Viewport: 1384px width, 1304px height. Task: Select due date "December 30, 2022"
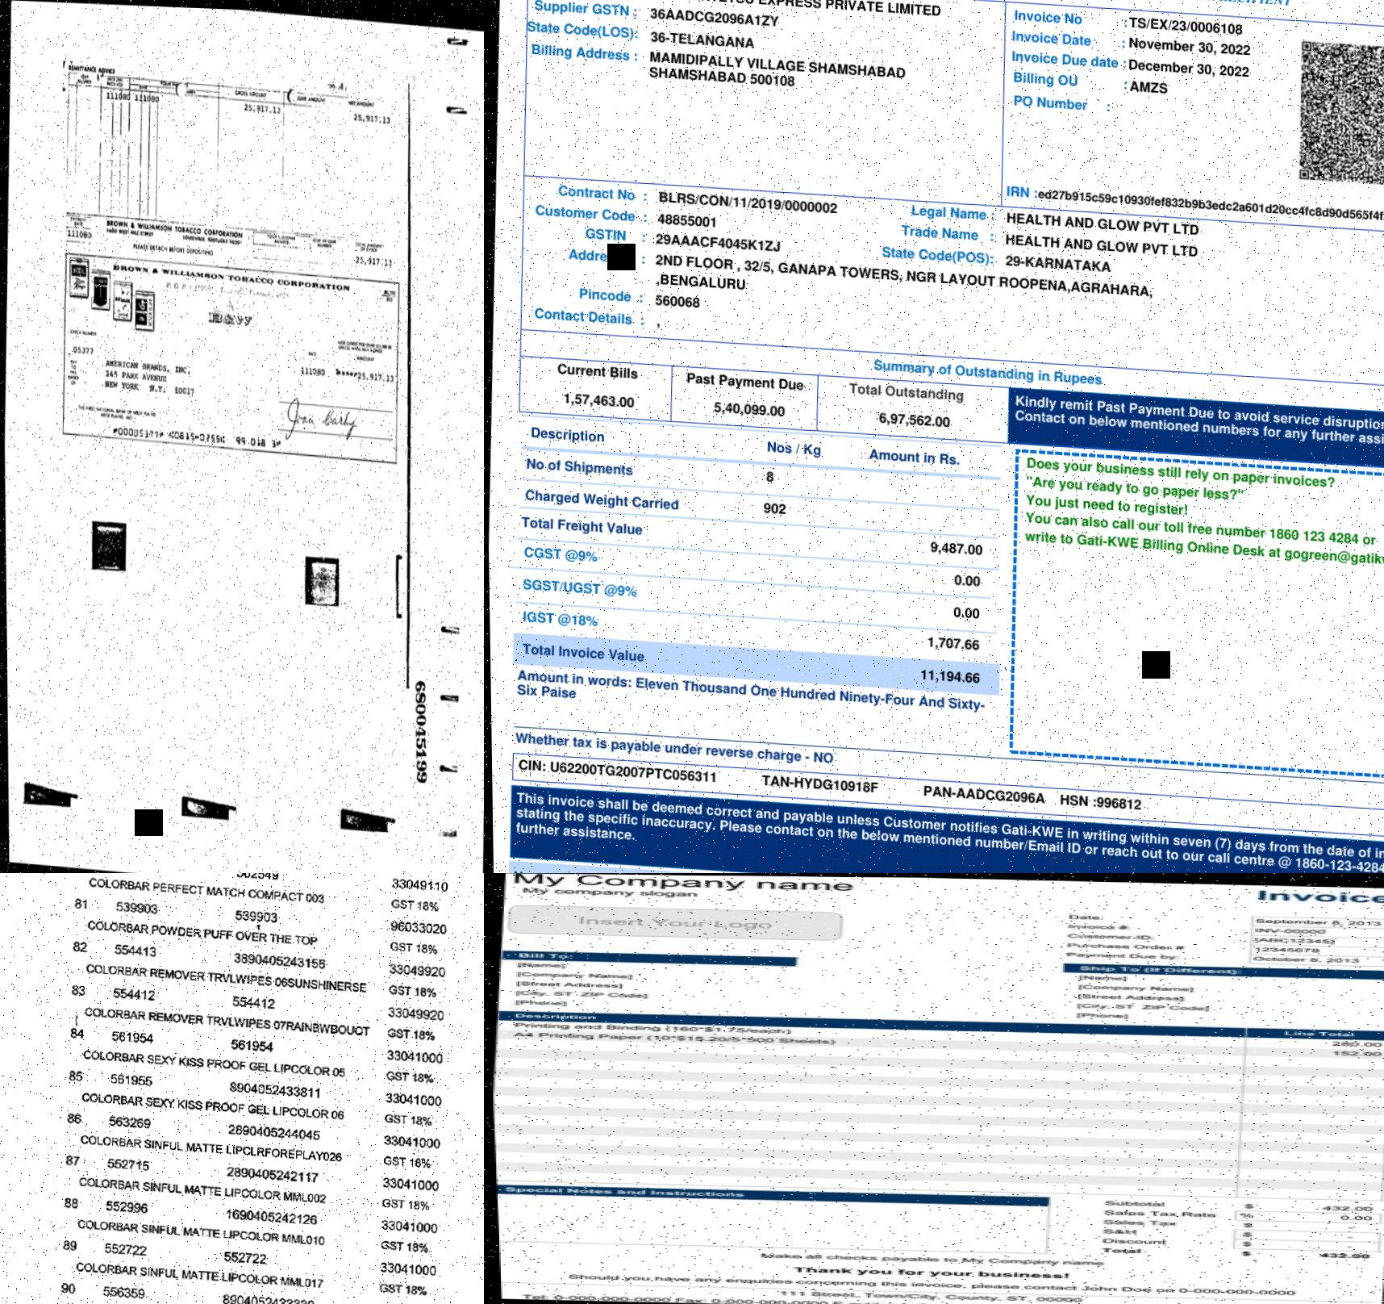1188,68
